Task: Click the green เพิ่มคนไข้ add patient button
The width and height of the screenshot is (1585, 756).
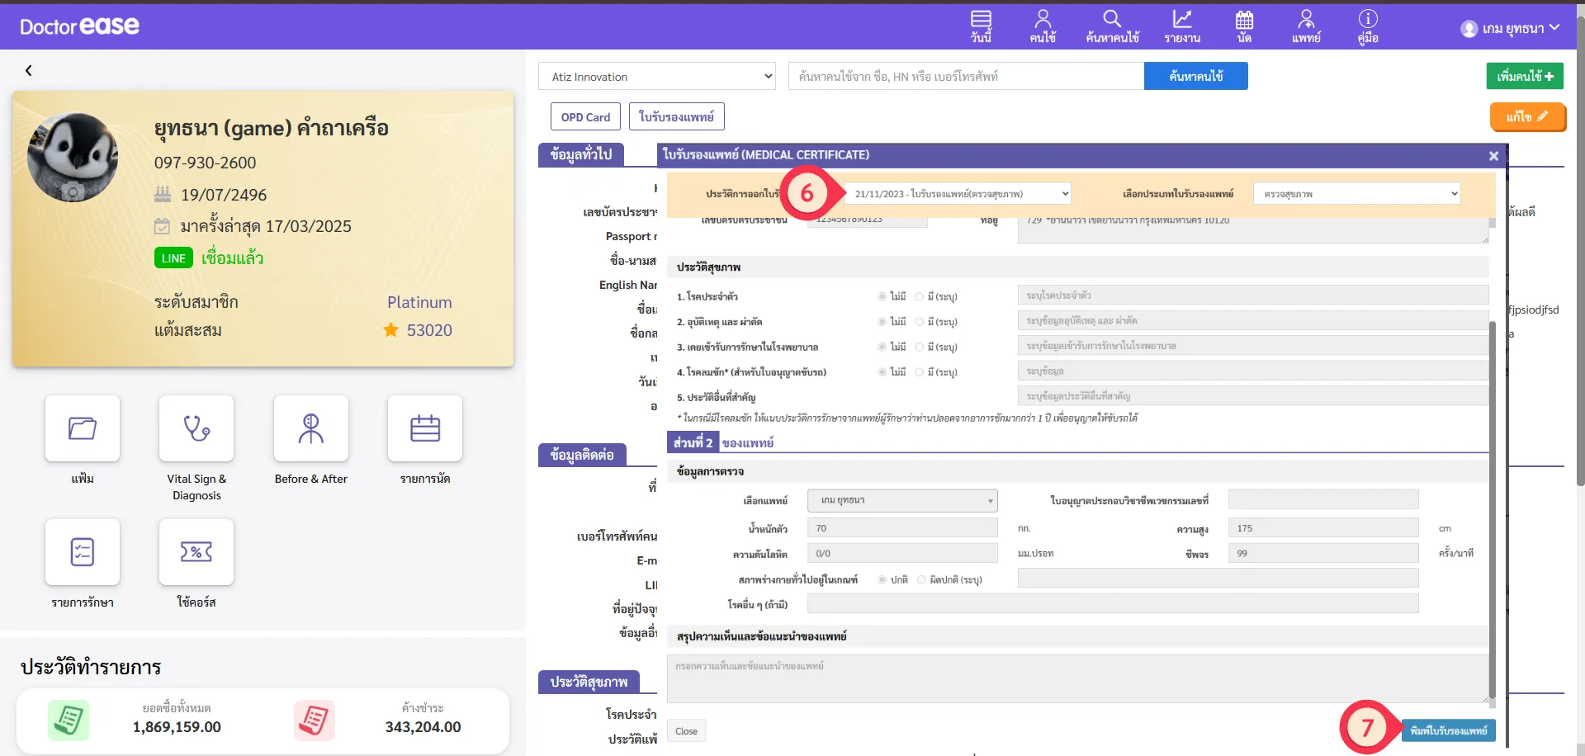Action: tap(1524, 76)
